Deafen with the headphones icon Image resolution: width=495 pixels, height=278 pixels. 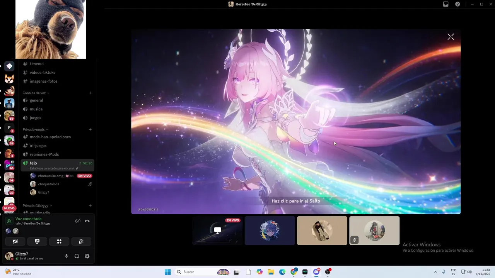(77, 256)
